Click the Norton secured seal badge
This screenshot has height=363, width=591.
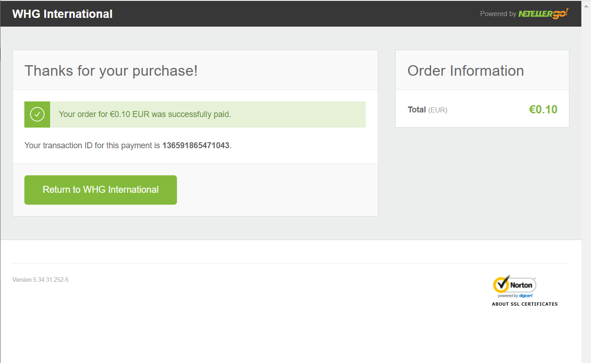point(515,287)
